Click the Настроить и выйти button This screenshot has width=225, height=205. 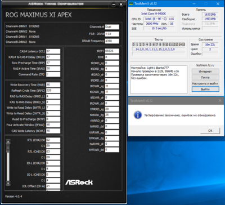[x=205, y=83]
